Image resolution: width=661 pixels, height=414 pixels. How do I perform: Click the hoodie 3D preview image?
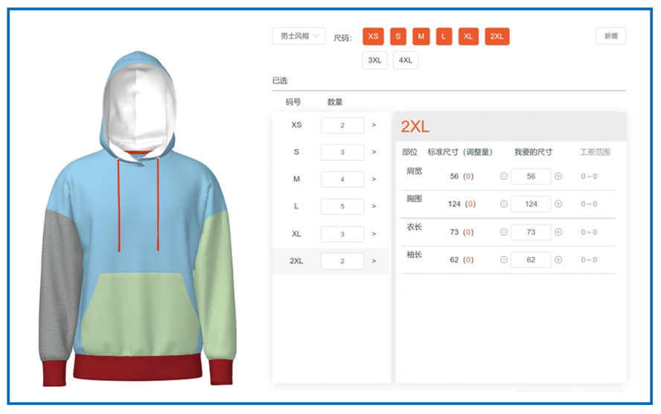tap(138, 218)
